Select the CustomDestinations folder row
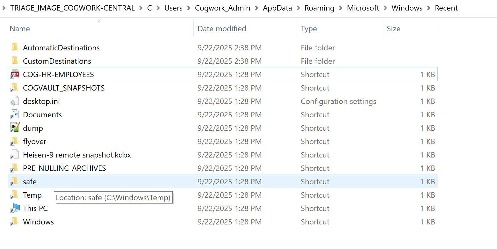Screen dimensions: 497x249 (x=57, y=61)
